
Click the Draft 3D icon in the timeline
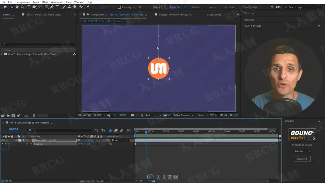click(103, 130)
